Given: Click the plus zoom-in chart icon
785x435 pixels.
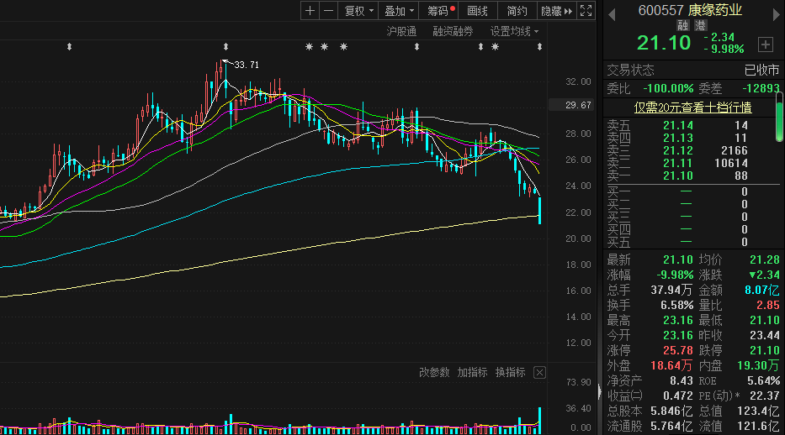Looking at the screenshot, I should click(310, 11).
